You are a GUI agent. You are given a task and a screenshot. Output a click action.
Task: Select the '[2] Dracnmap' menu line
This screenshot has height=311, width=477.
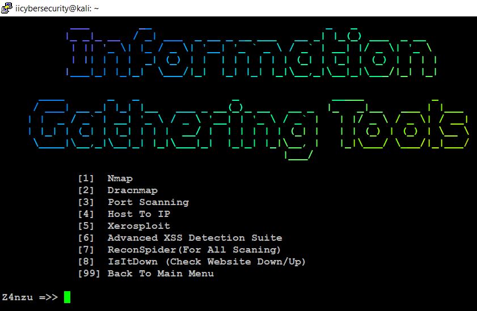(118, 190)
